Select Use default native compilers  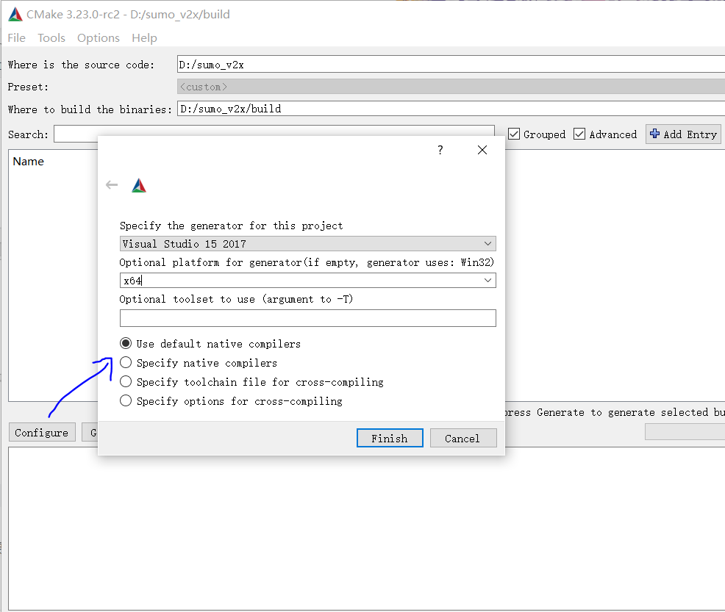coord(126,343)
